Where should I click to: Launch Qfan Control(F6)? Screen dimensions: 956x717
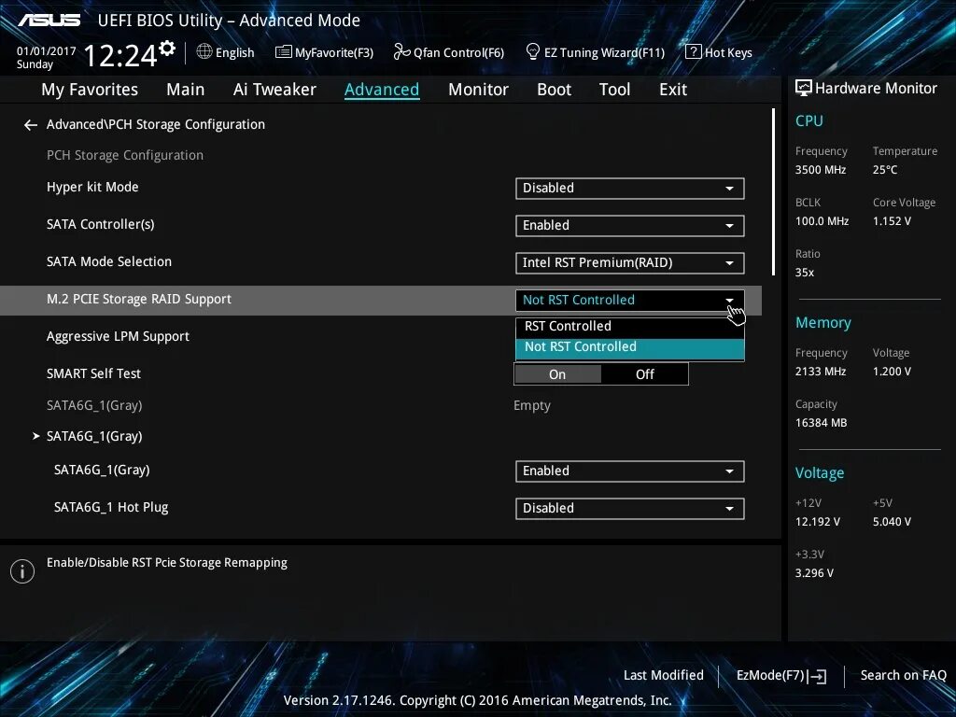[448, 52]
